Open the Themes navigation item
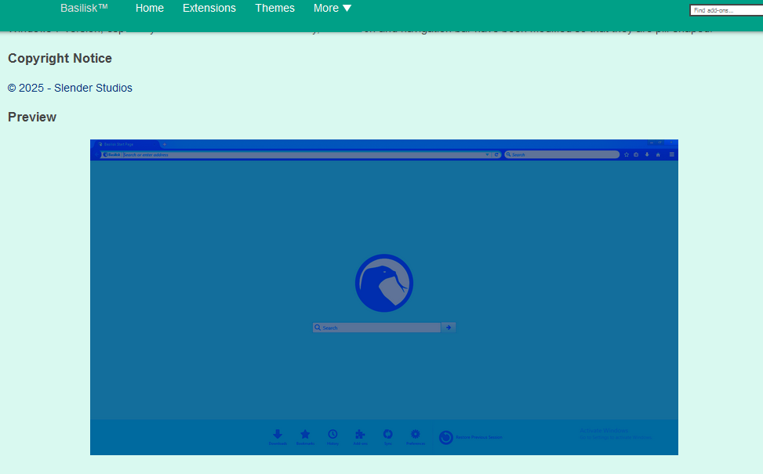The height and width of the screenshot is (474, 763). [275, 8]
